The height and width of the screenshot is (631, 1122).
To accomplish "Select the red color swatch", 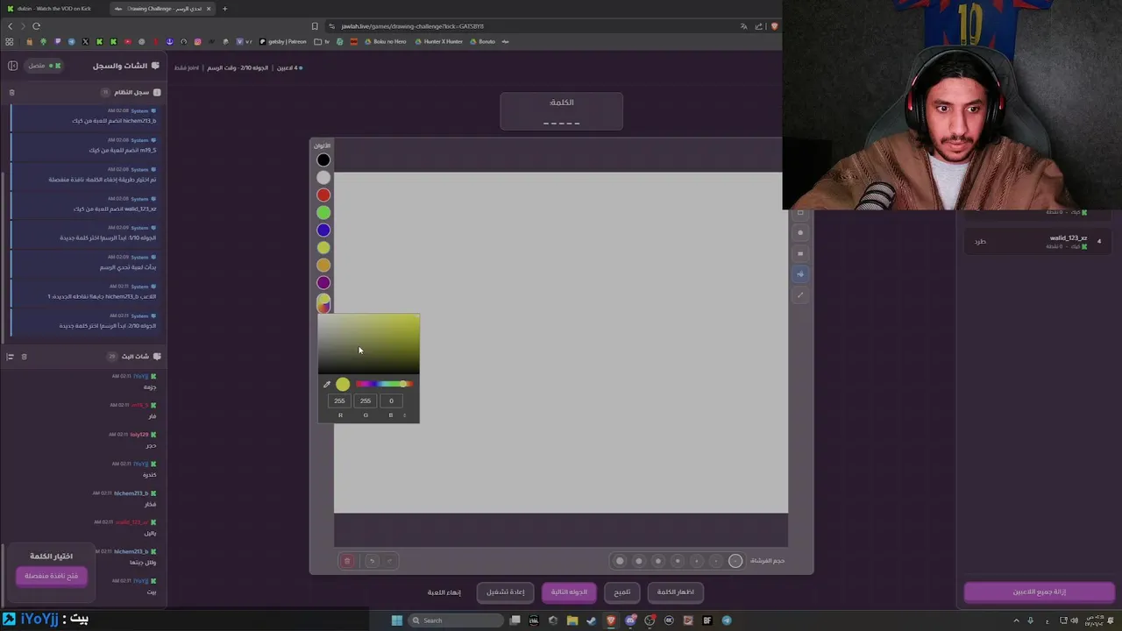I will pyautogui.click(x=323, y=195).
